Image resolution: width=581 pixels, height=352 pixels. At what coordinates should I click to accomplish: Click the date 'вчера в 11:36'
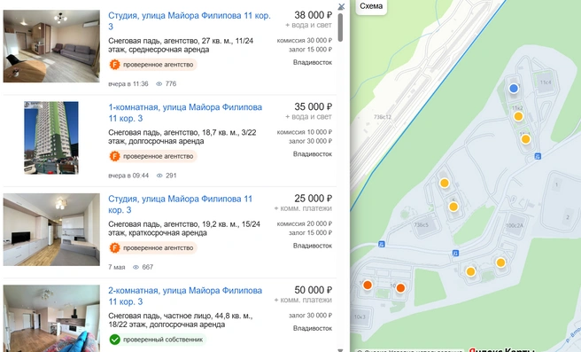(128, 84)
